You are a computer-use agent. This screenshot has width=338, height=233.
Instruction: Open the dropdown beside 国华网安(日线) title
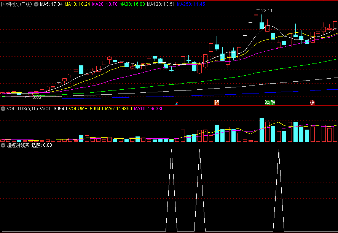(36, 4)
